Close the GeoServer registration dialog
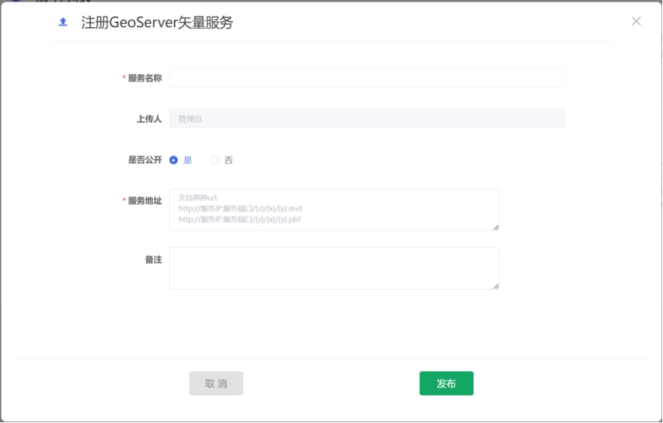This screenshot has height=423, width=663. tap(636, 21)
